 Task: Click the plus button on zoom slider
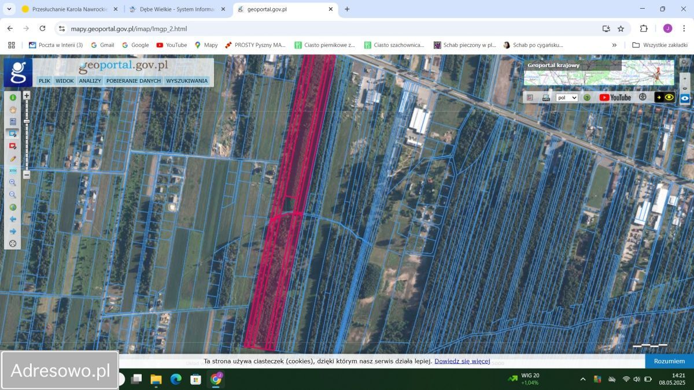click(x=27, y=95)
